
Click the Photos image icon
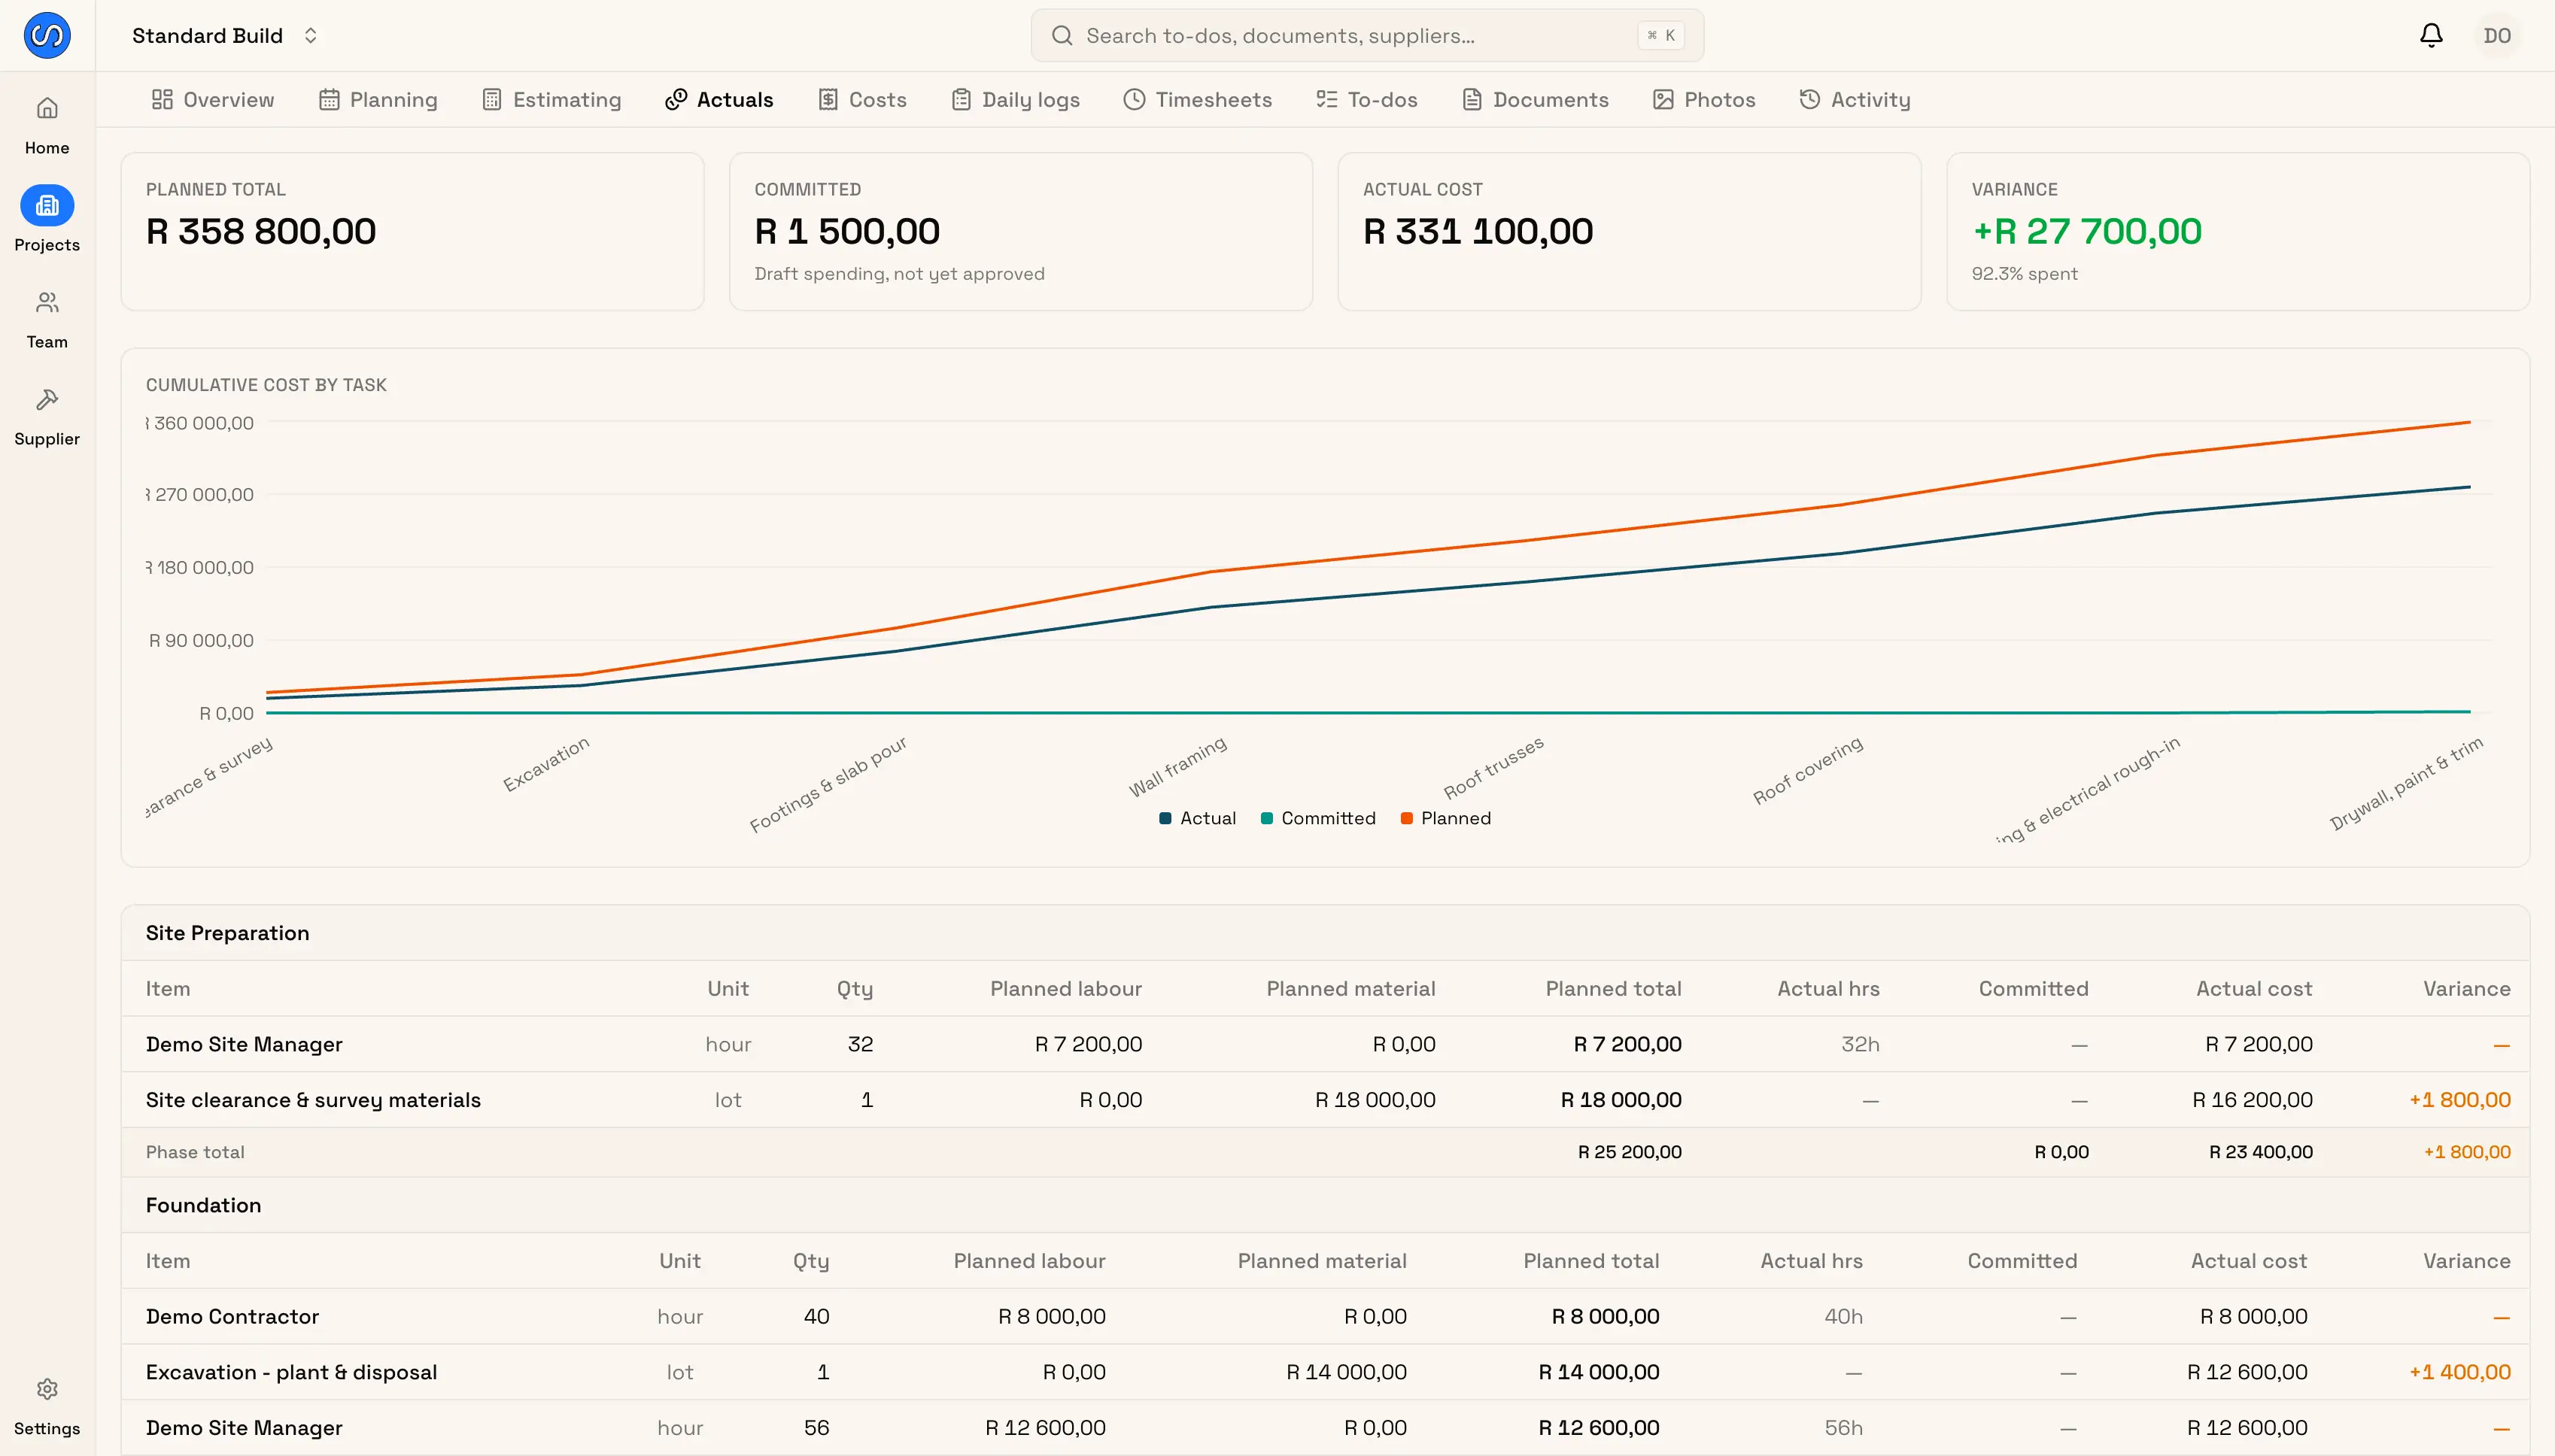tap(1663, 99)
